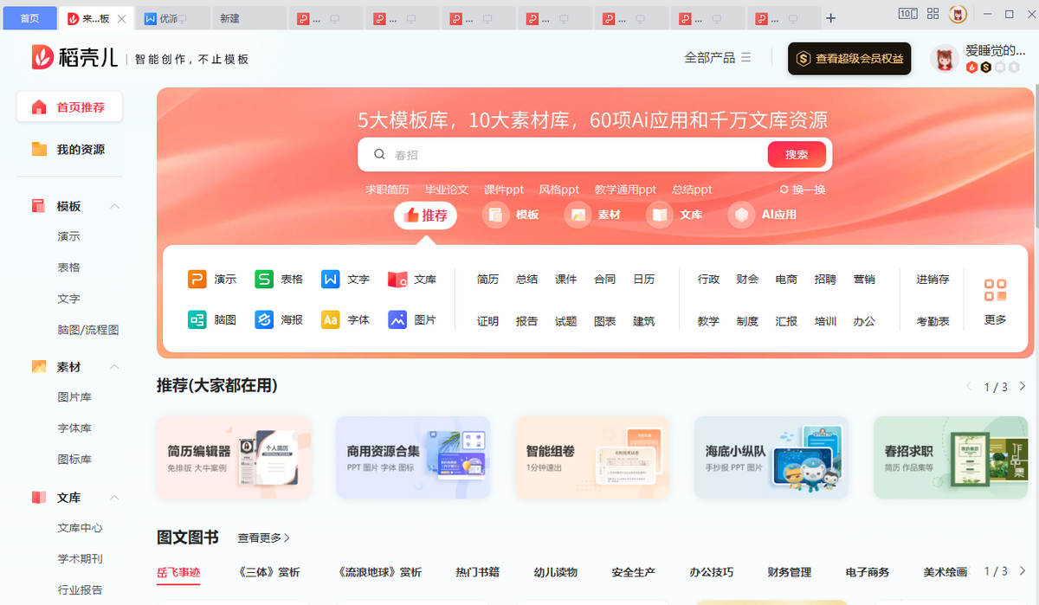The height and width of the screenshot is (605, 1039).
Task: Close the 来...板 tab
Action: click(120, 18)
